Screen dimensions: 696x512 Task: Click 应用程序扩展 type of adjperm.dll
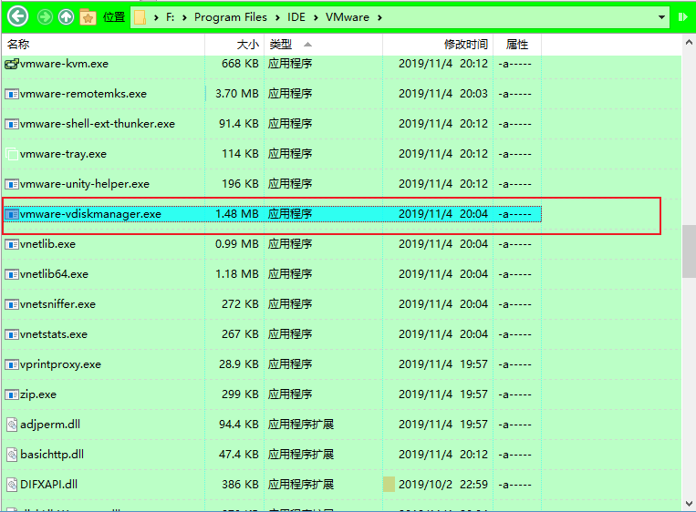301,425
